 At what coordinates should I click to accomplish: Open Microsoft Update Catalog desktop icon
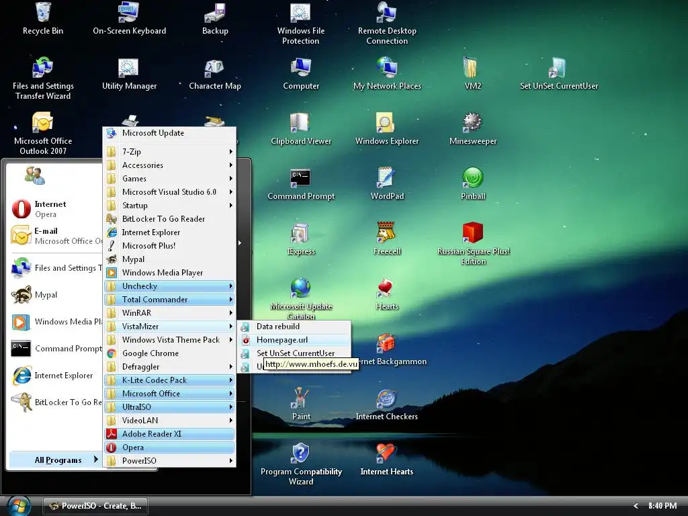(x=301, y=298)
